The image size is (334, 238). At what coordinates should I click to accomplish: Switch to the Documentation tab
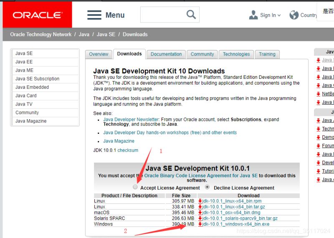click(x=166, y=54)
